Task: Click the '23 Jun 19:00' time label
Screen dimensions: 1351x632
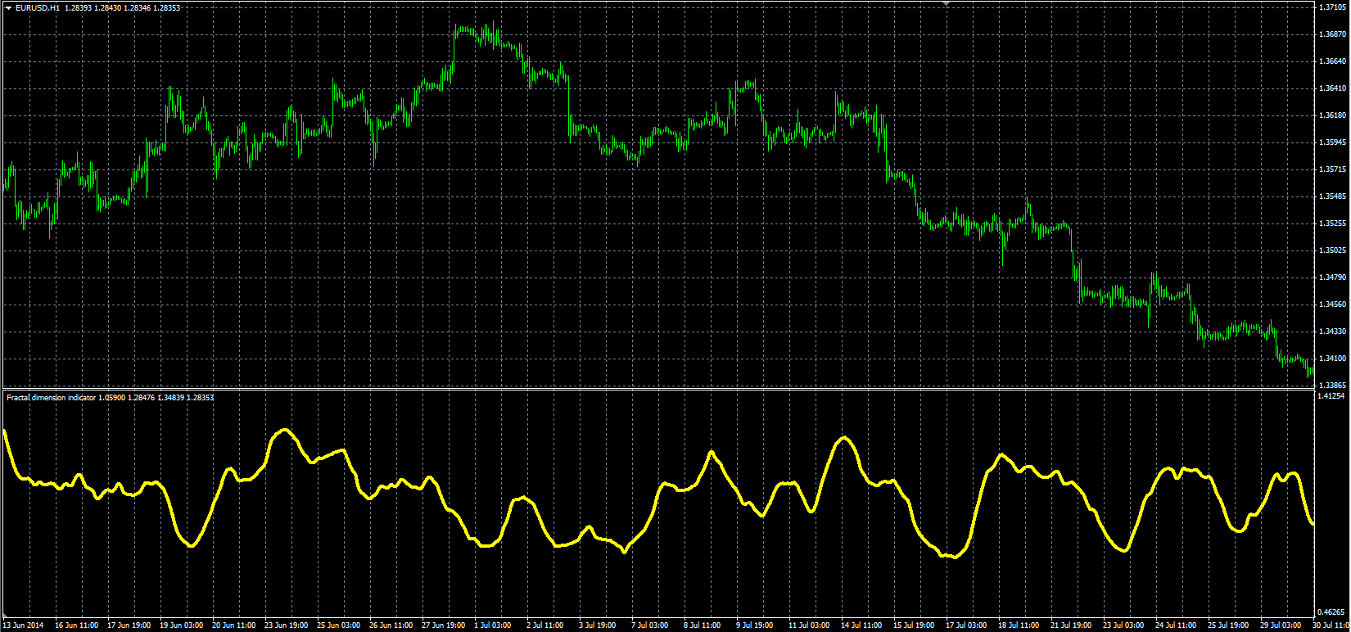Action: pyautogui.click(x=287, y=625)
